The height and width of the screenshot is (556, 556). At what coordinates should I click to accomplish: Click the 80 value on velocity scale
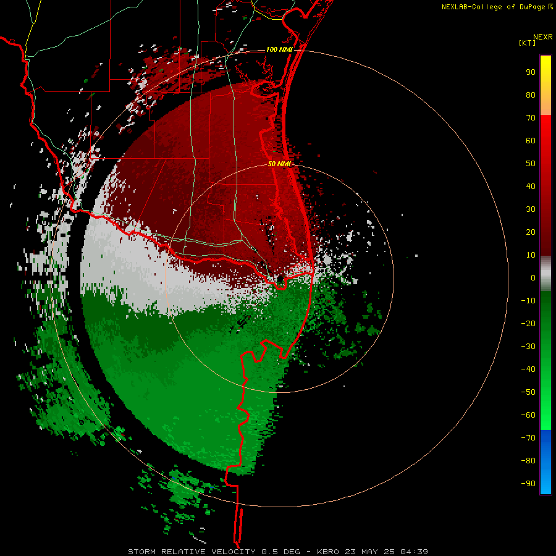[531, 95]
